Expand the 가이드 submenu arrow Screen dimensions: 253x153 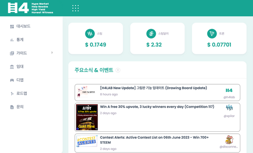coord(52,53)
